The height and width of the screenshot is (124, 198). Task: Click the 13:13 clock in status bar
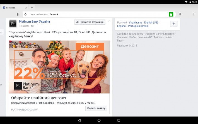[194, 2]
